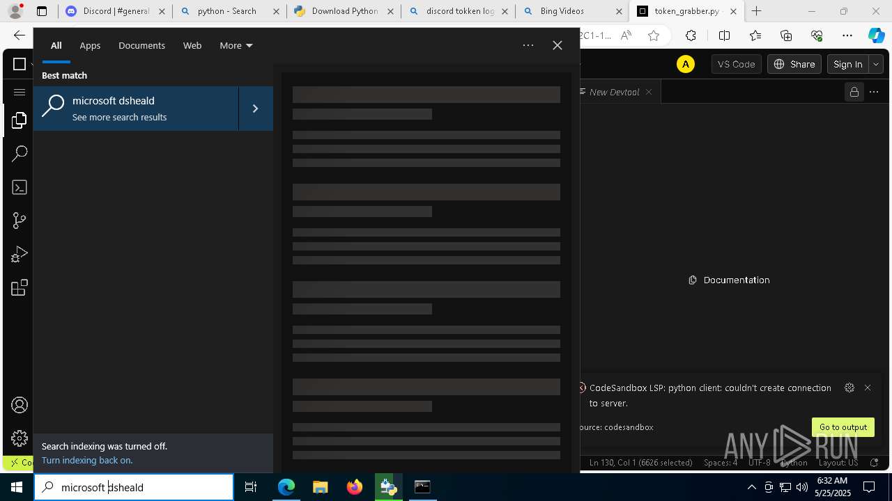Open File Explorer from the taskbar
This screenshot has width=892, height=501.
tap(320, 487)
